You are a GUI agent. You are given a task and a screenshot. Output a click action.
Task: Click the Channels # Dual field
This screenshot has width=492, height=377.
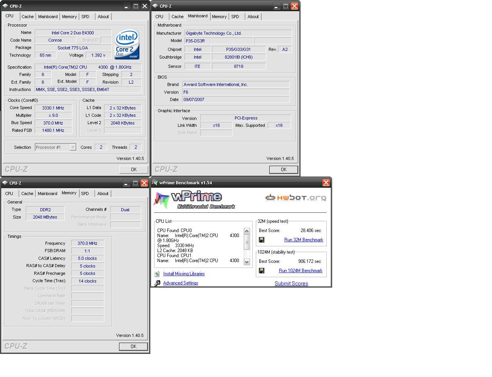[125, 210]
